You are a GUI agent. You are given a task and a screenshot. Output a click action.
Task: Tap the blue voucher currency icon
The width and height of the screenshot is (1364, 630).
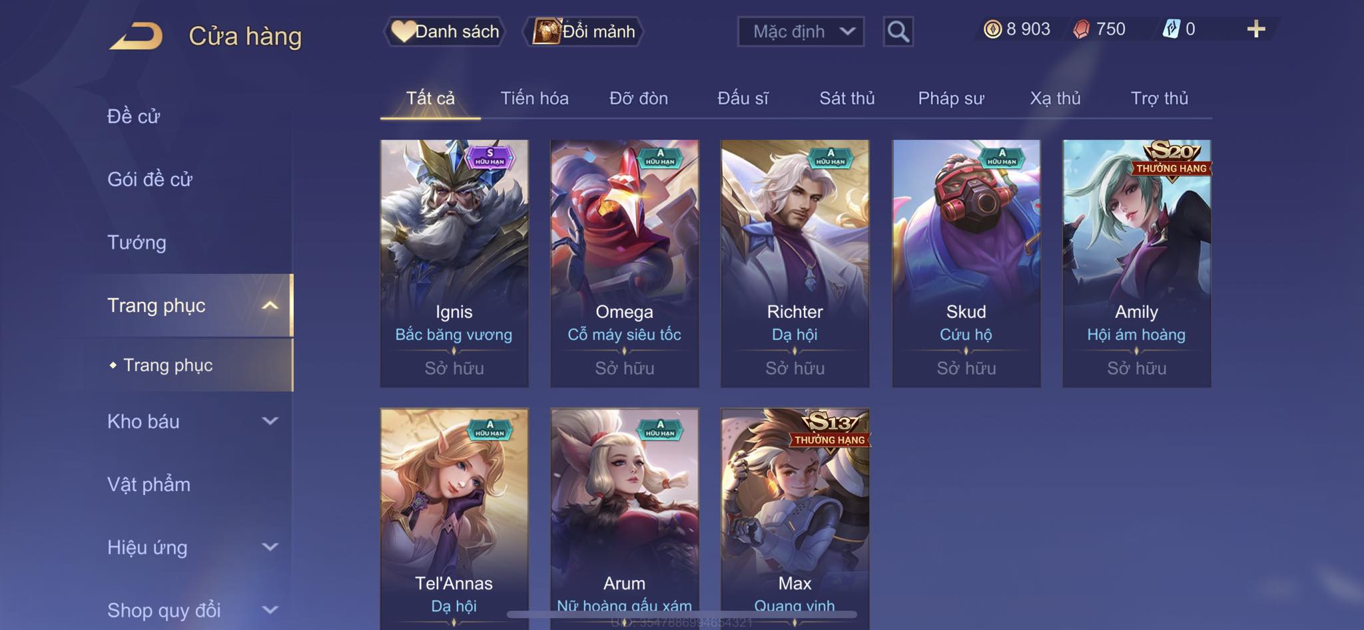coord(1172,29)
